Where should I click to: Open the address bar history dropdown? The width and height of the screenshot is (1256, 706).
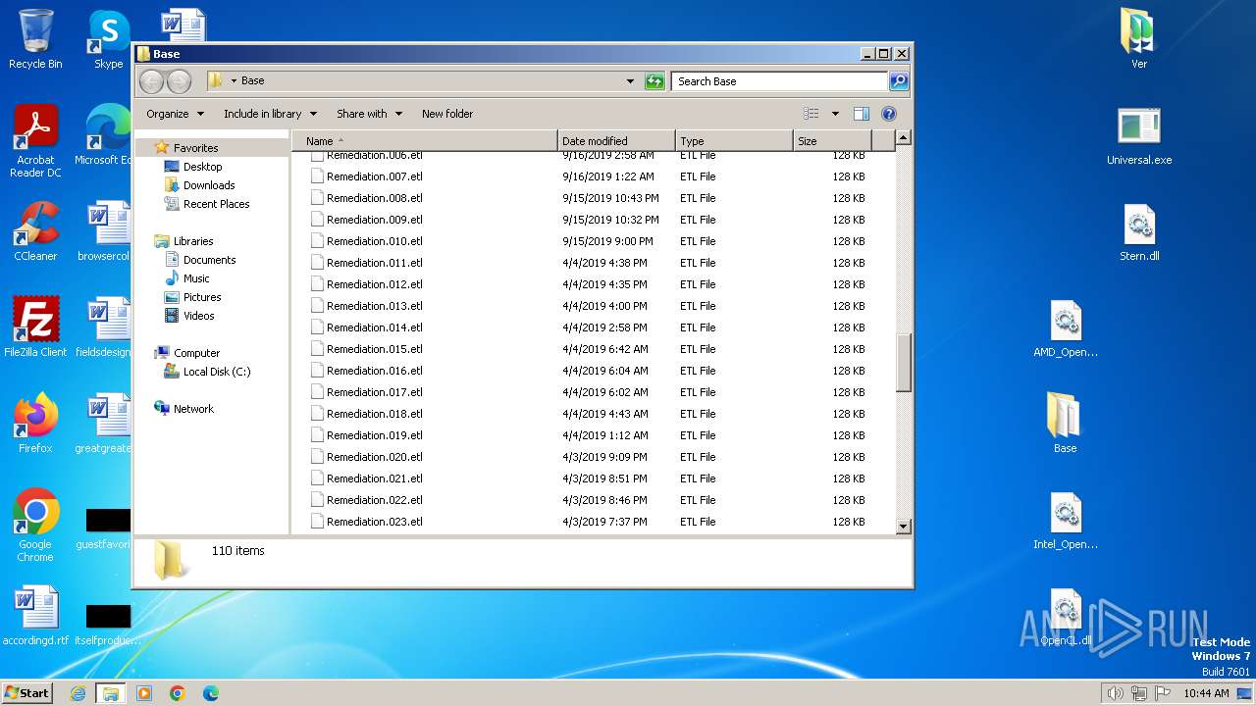(630, 81)
